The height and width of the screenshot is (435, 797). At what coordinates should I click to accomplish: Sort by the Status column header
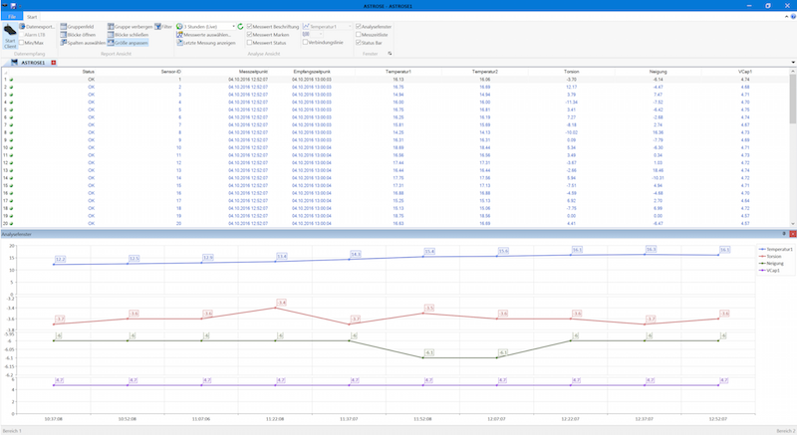point(89,72)
